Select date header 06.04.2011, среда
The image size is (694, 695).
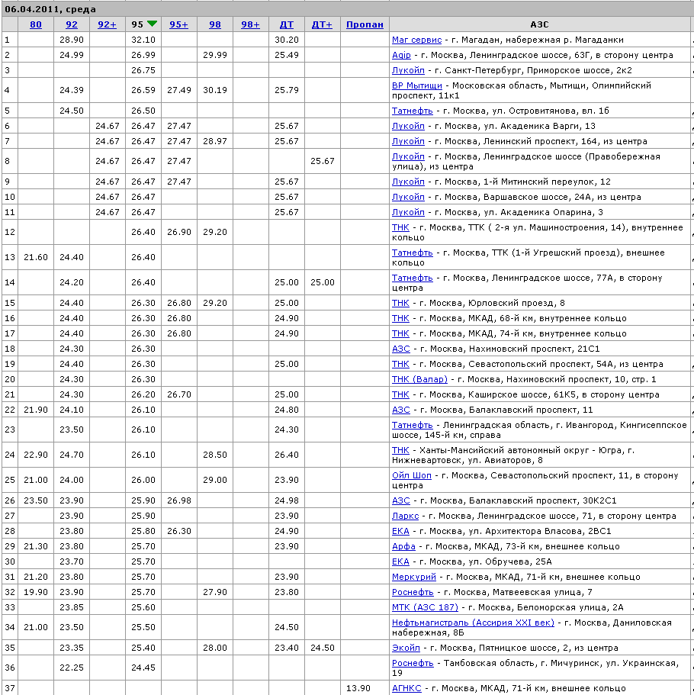pyautogui.click(x=50, y=9)
